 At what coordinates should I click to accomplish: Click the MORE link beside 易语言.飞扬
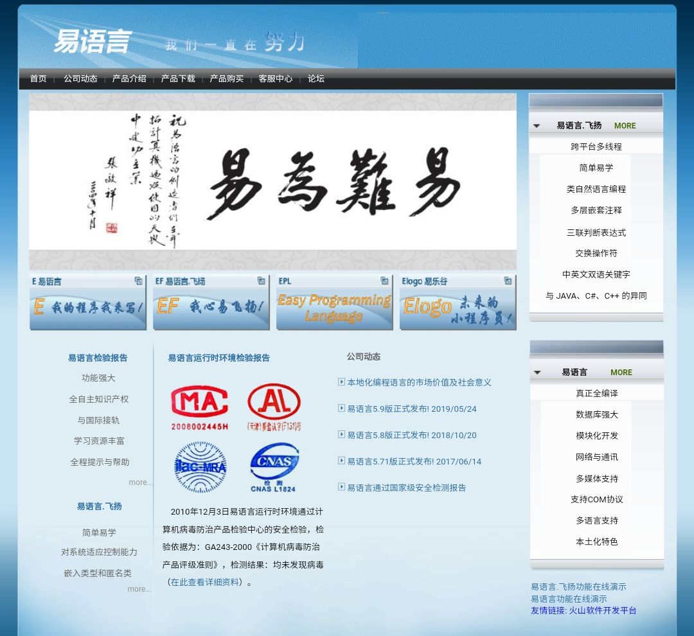(625, 126)
